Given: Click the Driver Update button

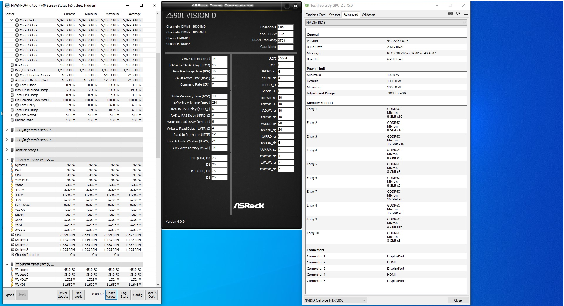Looking at the screenshot, I should (63, 295).
